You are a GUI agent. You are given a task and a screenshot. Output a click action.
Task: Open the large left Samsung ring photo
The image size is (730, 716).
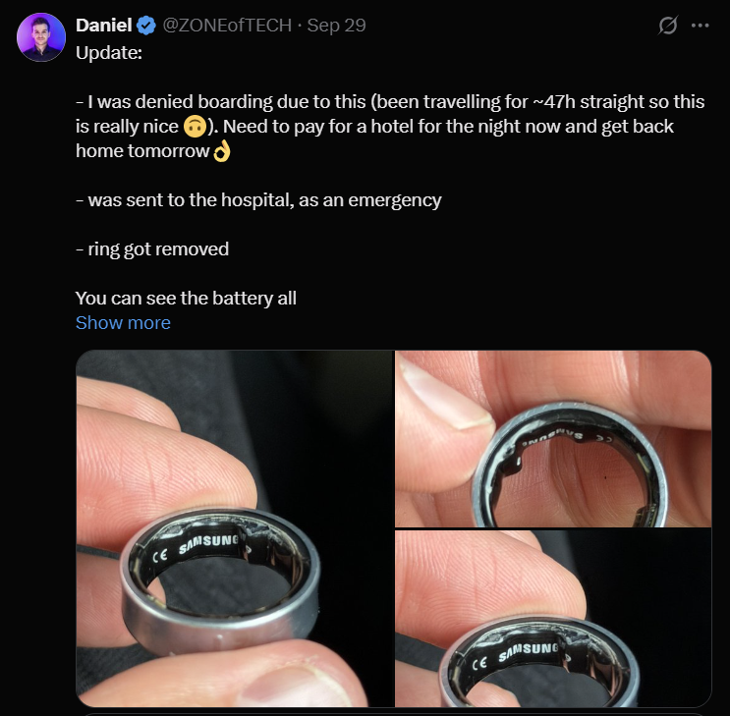click(x=234, y=528)
